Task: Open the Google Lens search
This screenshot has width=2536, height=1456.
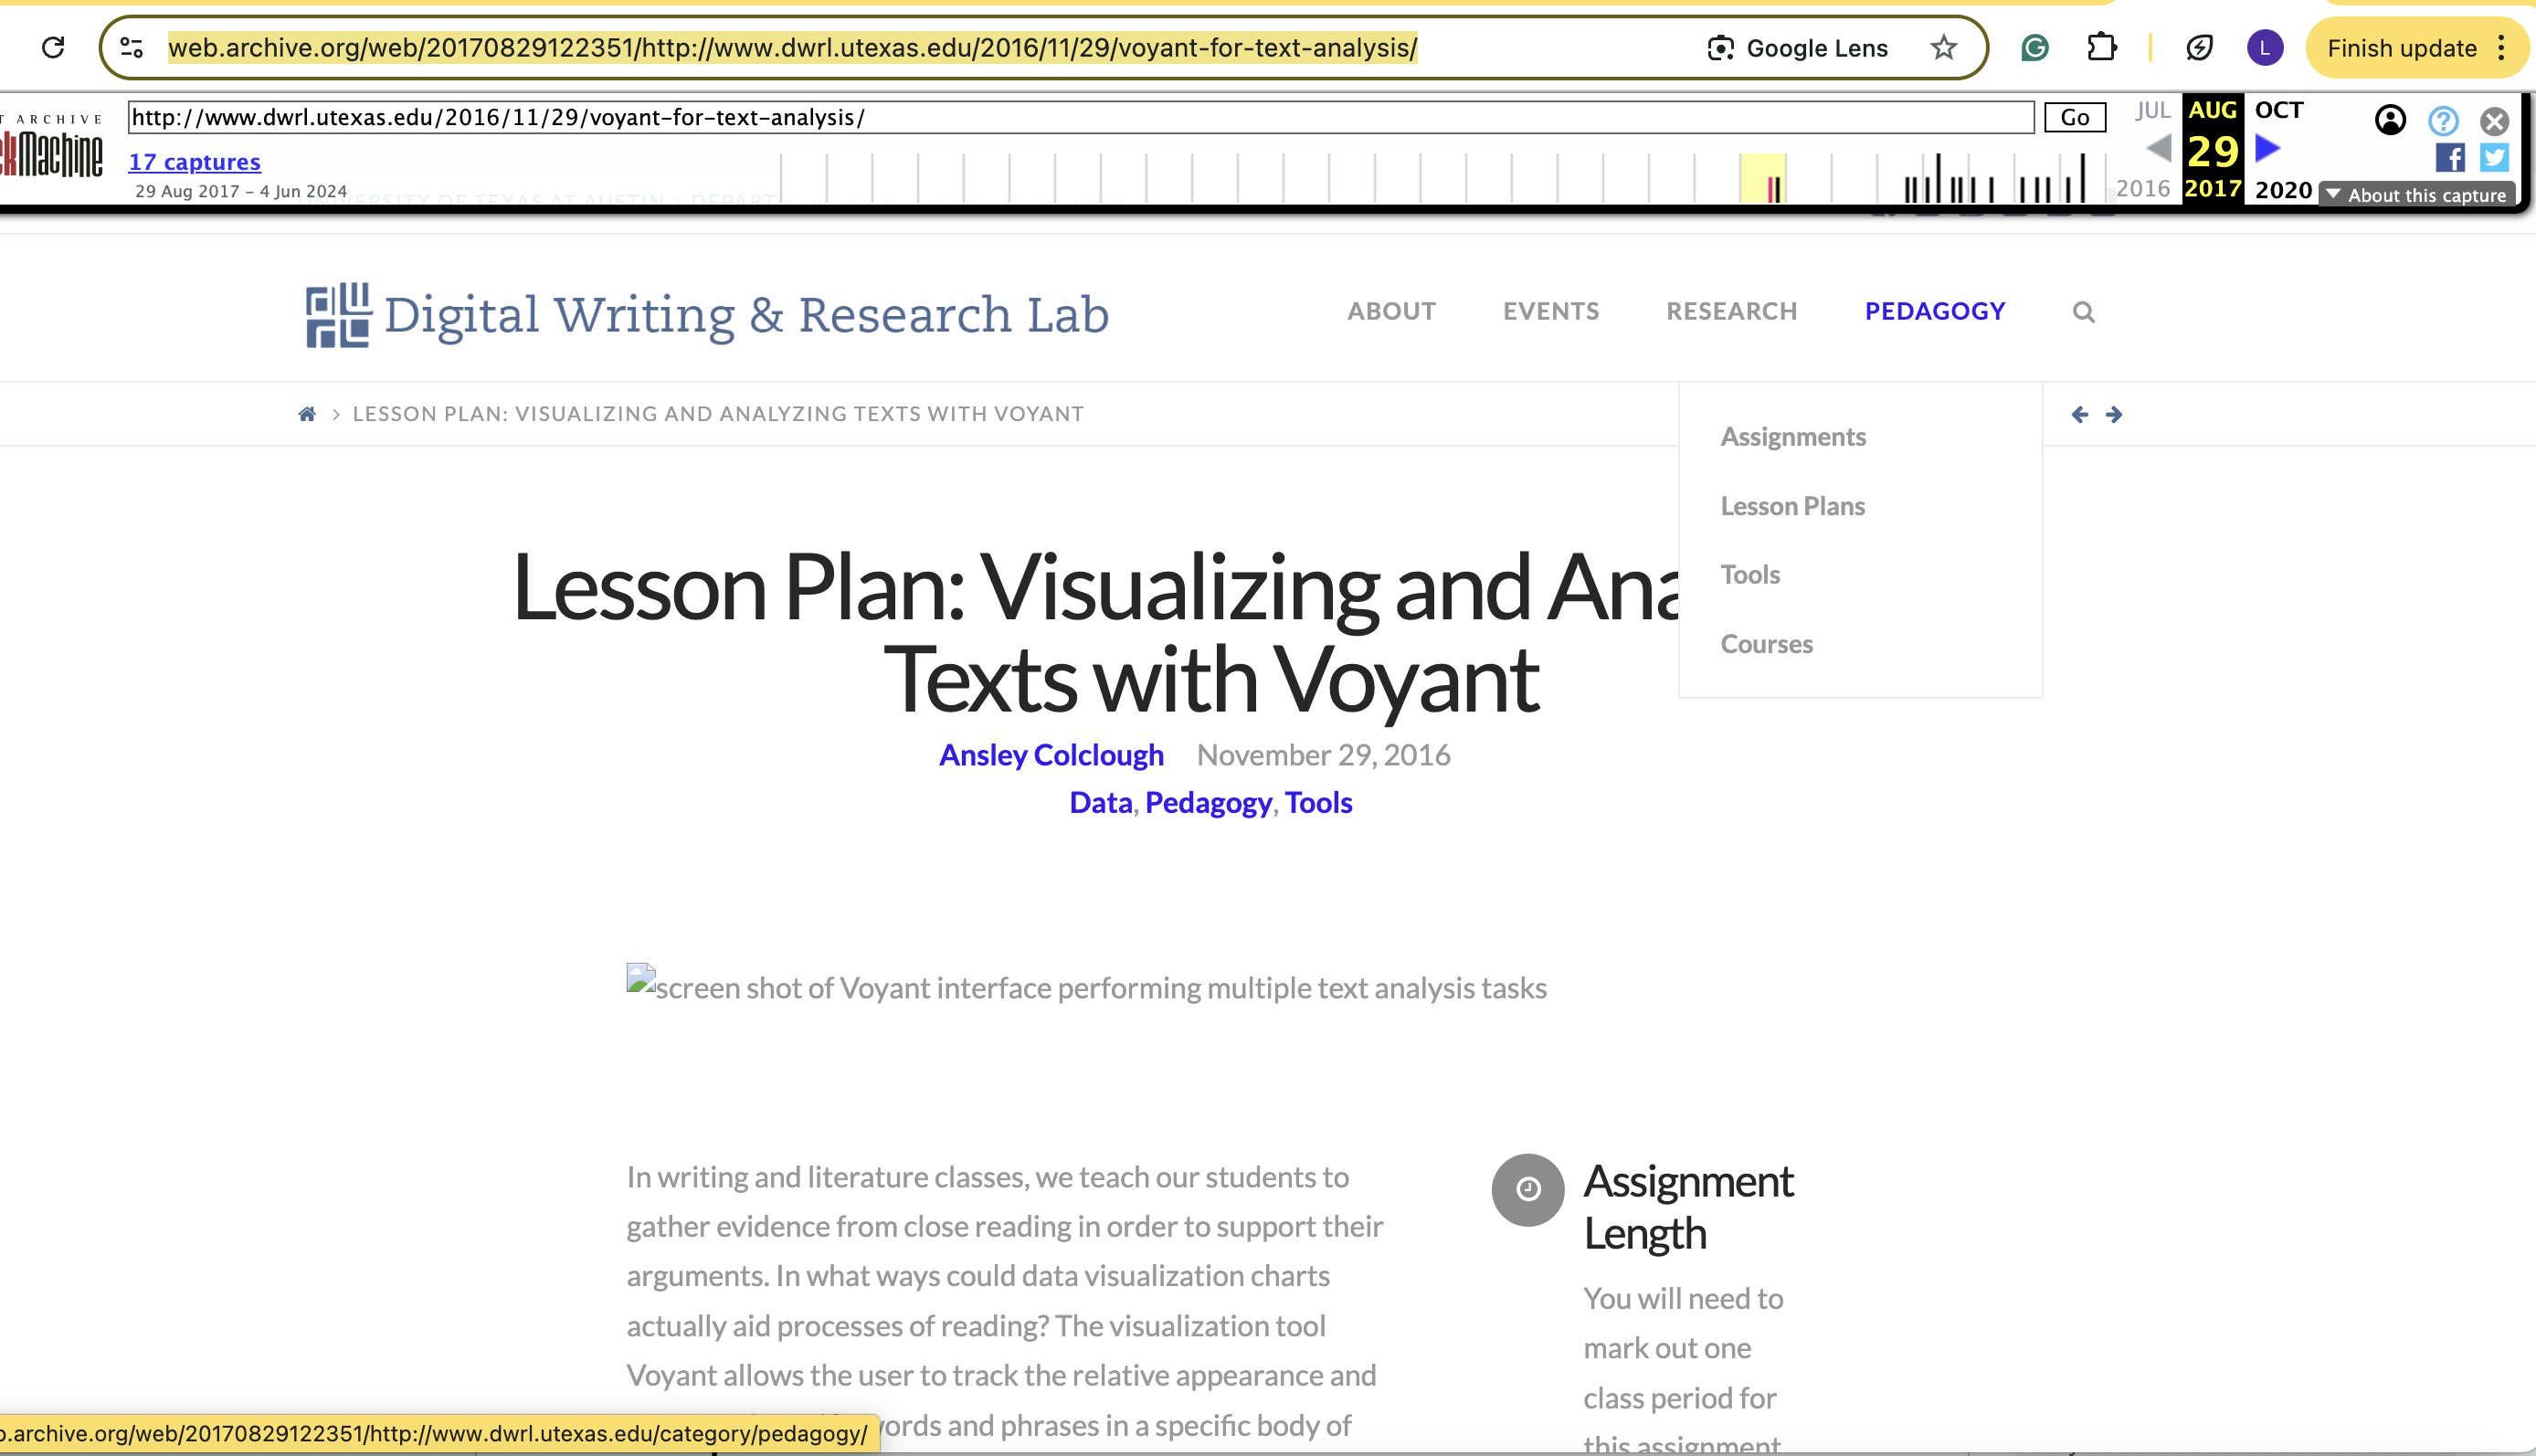Action: click(x=1798, y=48)
